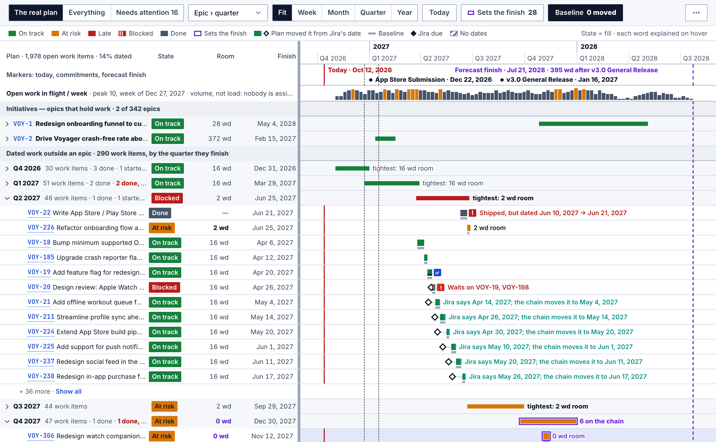Toggle Baseline 0 moved button
This screenshot has width=716, height=442.
point(585,12)
